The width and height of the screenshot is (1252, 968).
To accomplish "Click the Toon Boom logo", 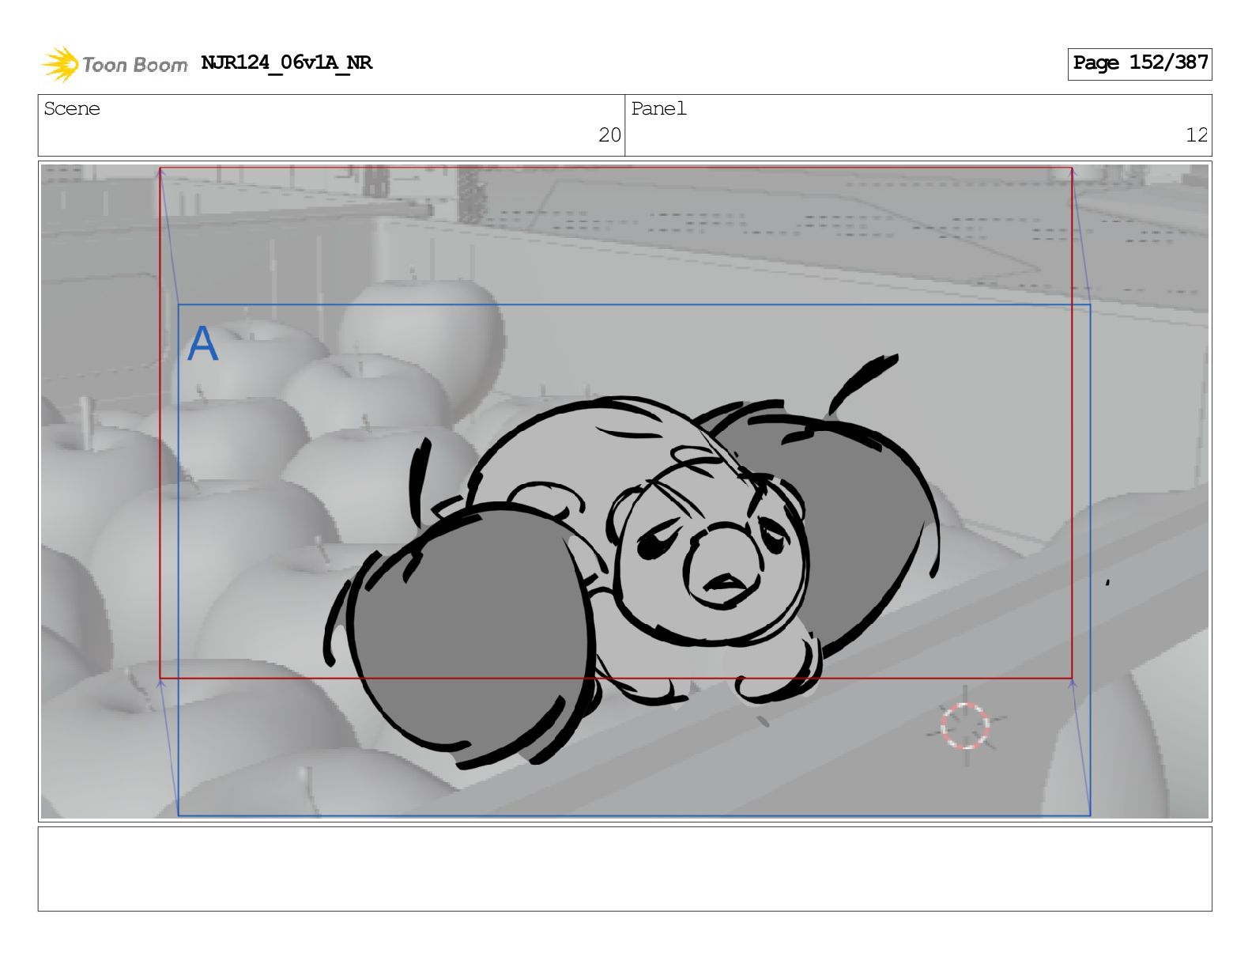I will point(115,64).
